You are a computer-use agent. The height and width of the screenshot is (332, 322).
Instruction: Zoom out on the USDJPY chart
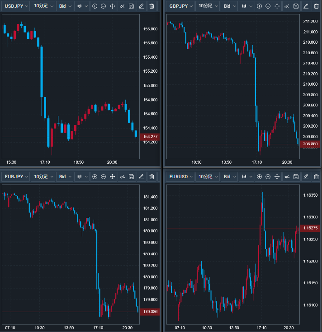pos(104,6)
